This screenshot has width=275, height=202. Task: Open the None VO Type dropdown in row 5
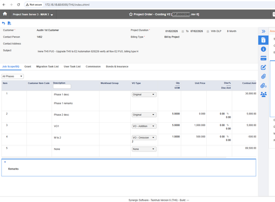(144, 149)
